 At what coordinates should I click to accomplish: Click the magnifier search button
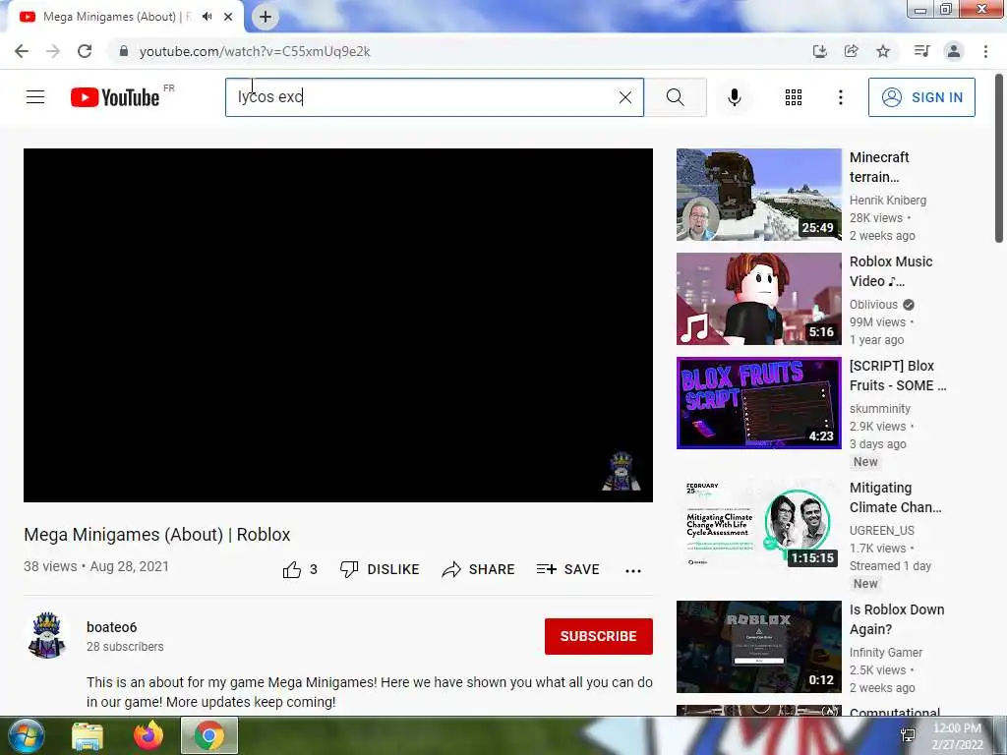click(x=675, y=97)
